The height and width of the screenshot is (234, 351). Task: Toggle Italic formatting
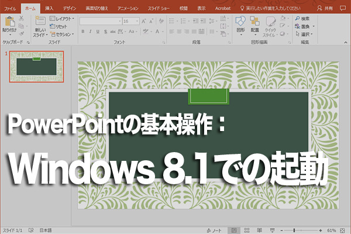click(x=90, y=32)
